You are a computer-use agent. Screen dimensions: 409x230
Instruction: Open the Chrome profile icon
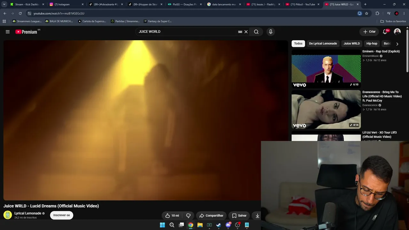397,13
